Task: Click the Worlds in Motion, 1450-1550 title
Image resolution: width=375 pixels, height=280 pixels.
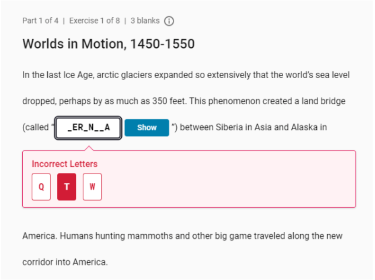Action: pyautogui.click(x=109, y=44)
